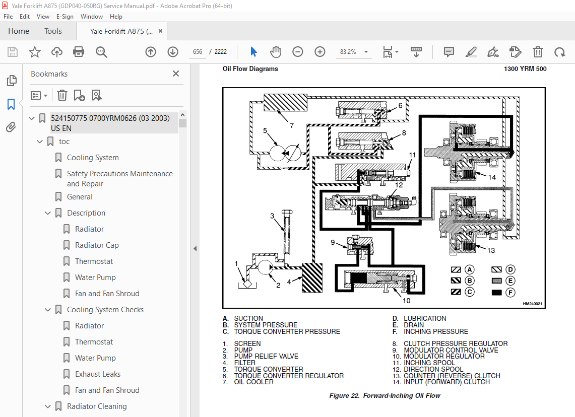Image resolution: width=575 pixels, height=417 pixels.
Task: Open the zoom level dropdown
Action: (x=366, y=52)
